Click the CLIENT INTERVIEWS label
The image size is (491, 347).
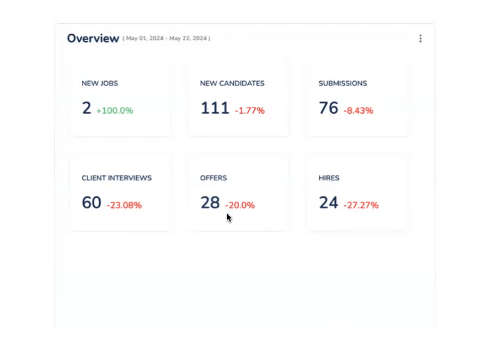pyautogui.click(x=117, y=178)
